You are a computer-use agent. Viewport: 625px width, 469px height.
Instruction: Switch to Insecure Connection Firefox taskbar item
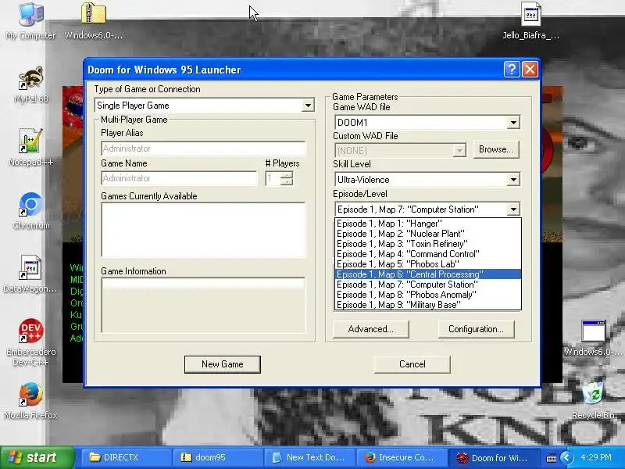(x=401, y=457)
